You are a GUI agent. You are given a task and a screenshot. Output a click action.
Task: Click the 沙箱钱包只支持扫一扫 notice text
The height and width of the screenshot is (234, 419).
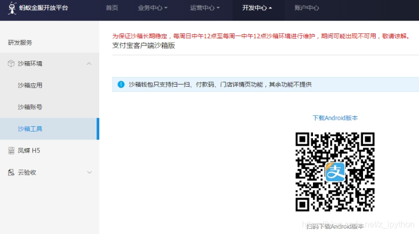(220, 85)
